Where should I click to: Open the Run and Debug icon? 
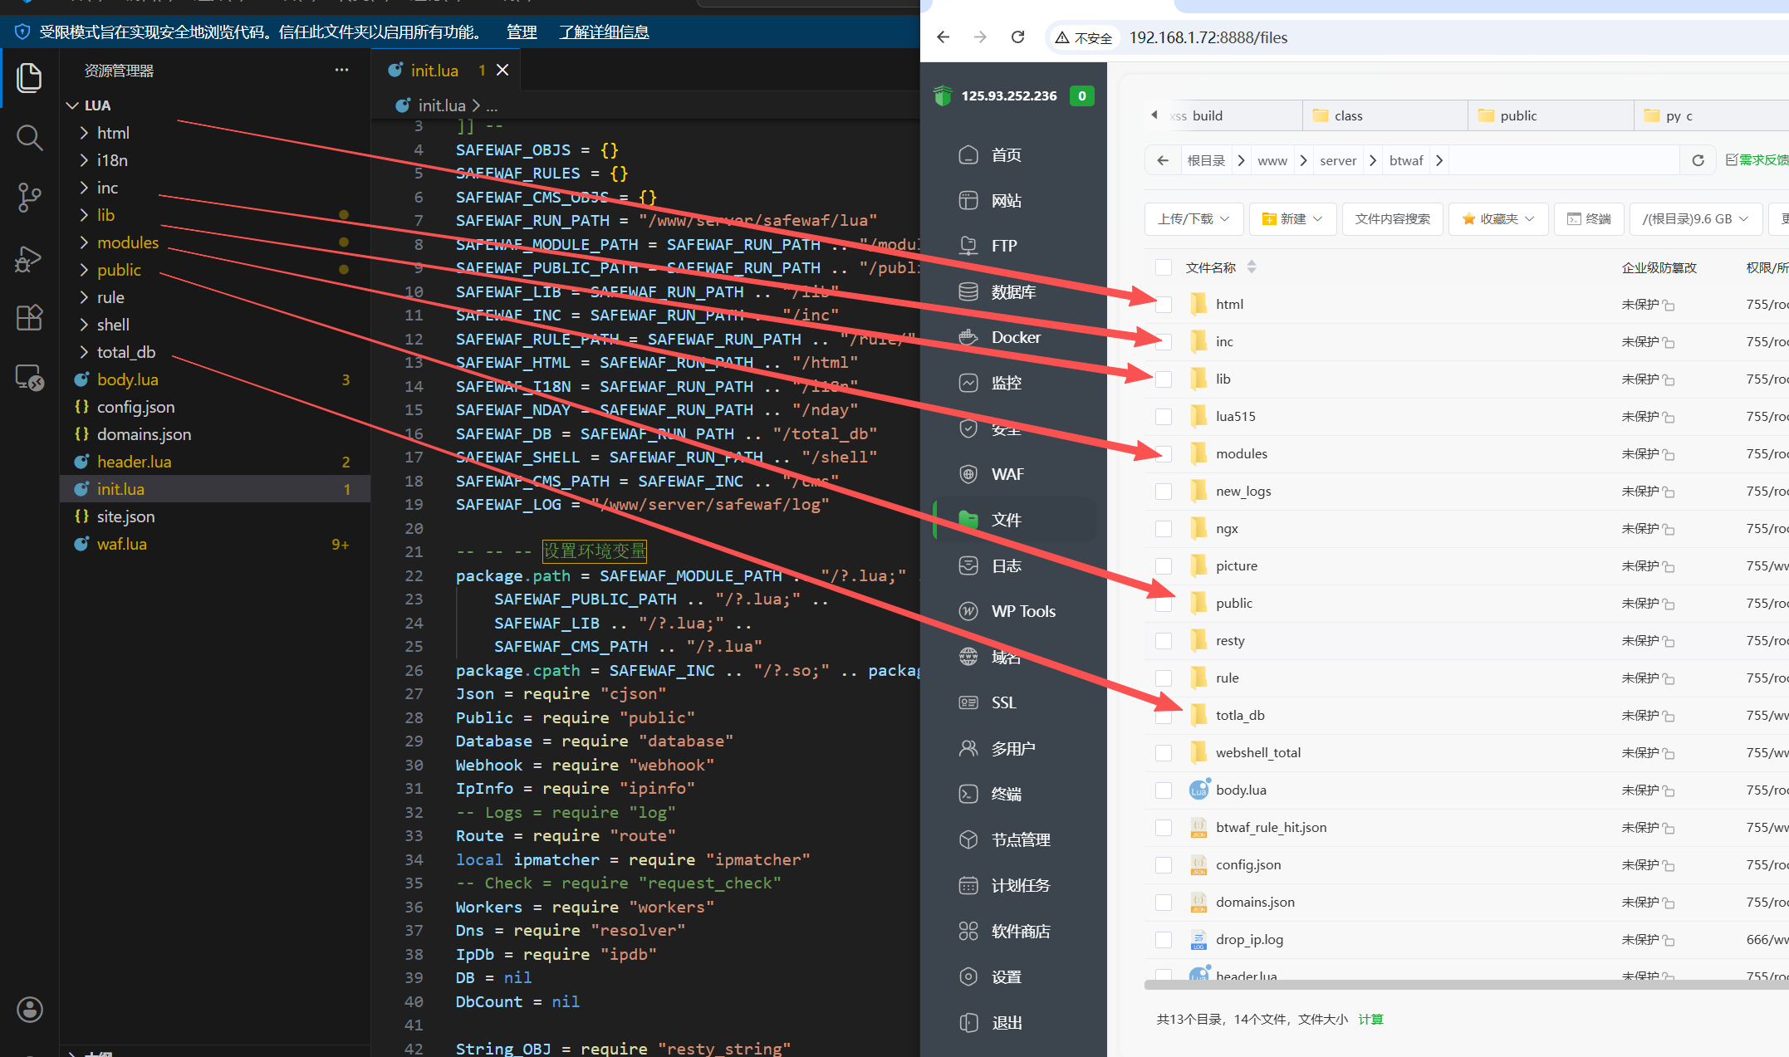pyautogui.click(x=29, y=258)
